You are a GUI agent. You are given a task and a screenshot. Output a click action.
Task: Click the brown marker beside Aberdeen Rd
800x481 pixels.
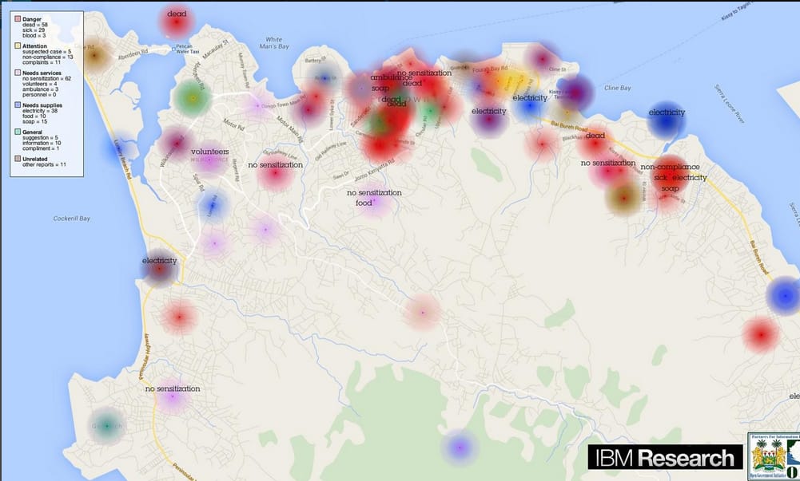click(94, 55)
